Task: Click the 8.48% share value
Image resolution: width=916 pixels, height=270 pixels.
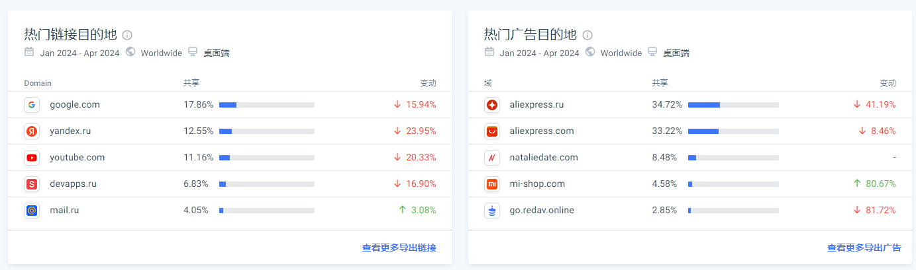Action: point(664,158)
